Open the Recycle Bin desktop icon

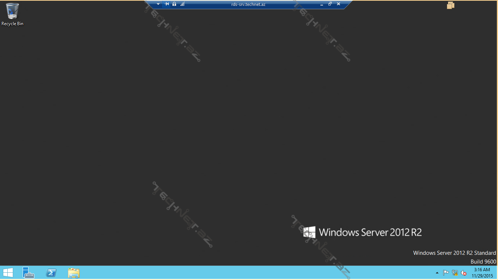click(12, 11)
